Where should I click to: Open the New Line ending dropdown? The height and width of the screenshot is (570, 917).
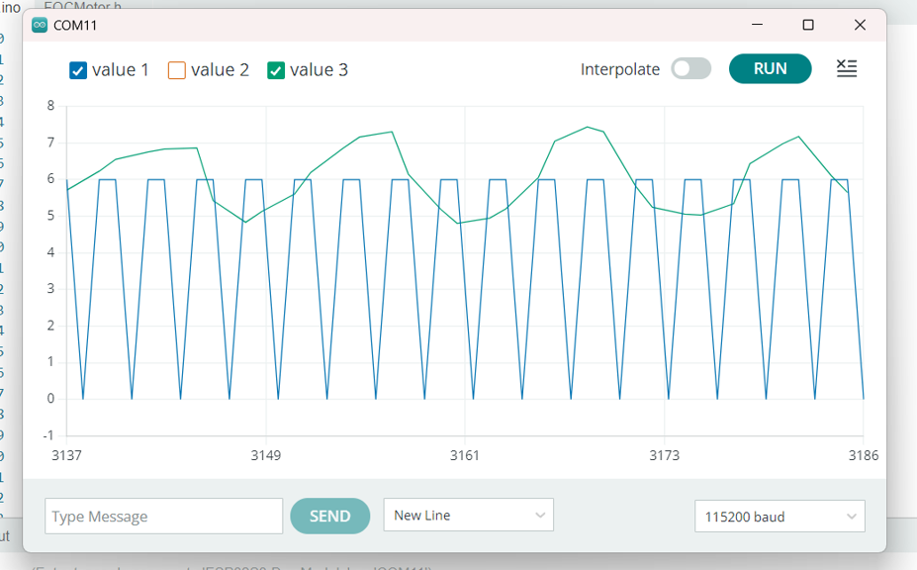tap(468, 516)
